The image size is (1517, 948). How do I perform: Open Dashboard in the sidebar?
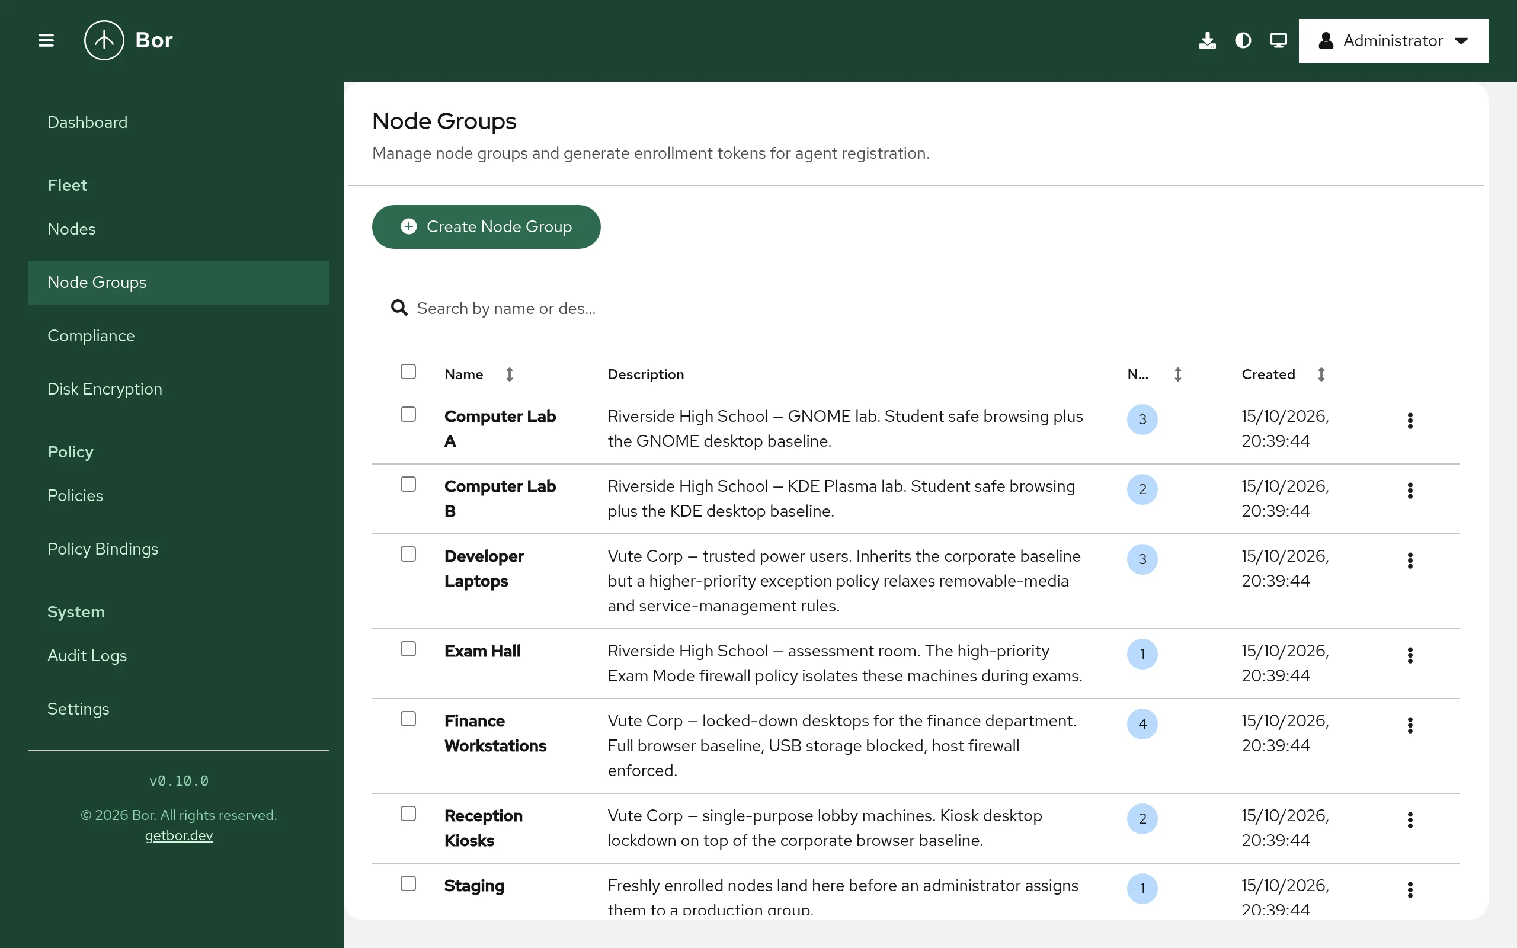tap(178, 122)
